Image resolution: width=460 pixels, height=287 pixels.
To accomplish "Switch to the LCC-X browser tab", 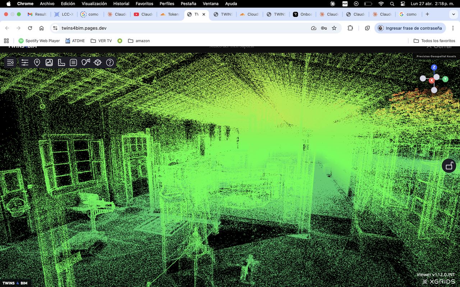I will coord(64,14).
